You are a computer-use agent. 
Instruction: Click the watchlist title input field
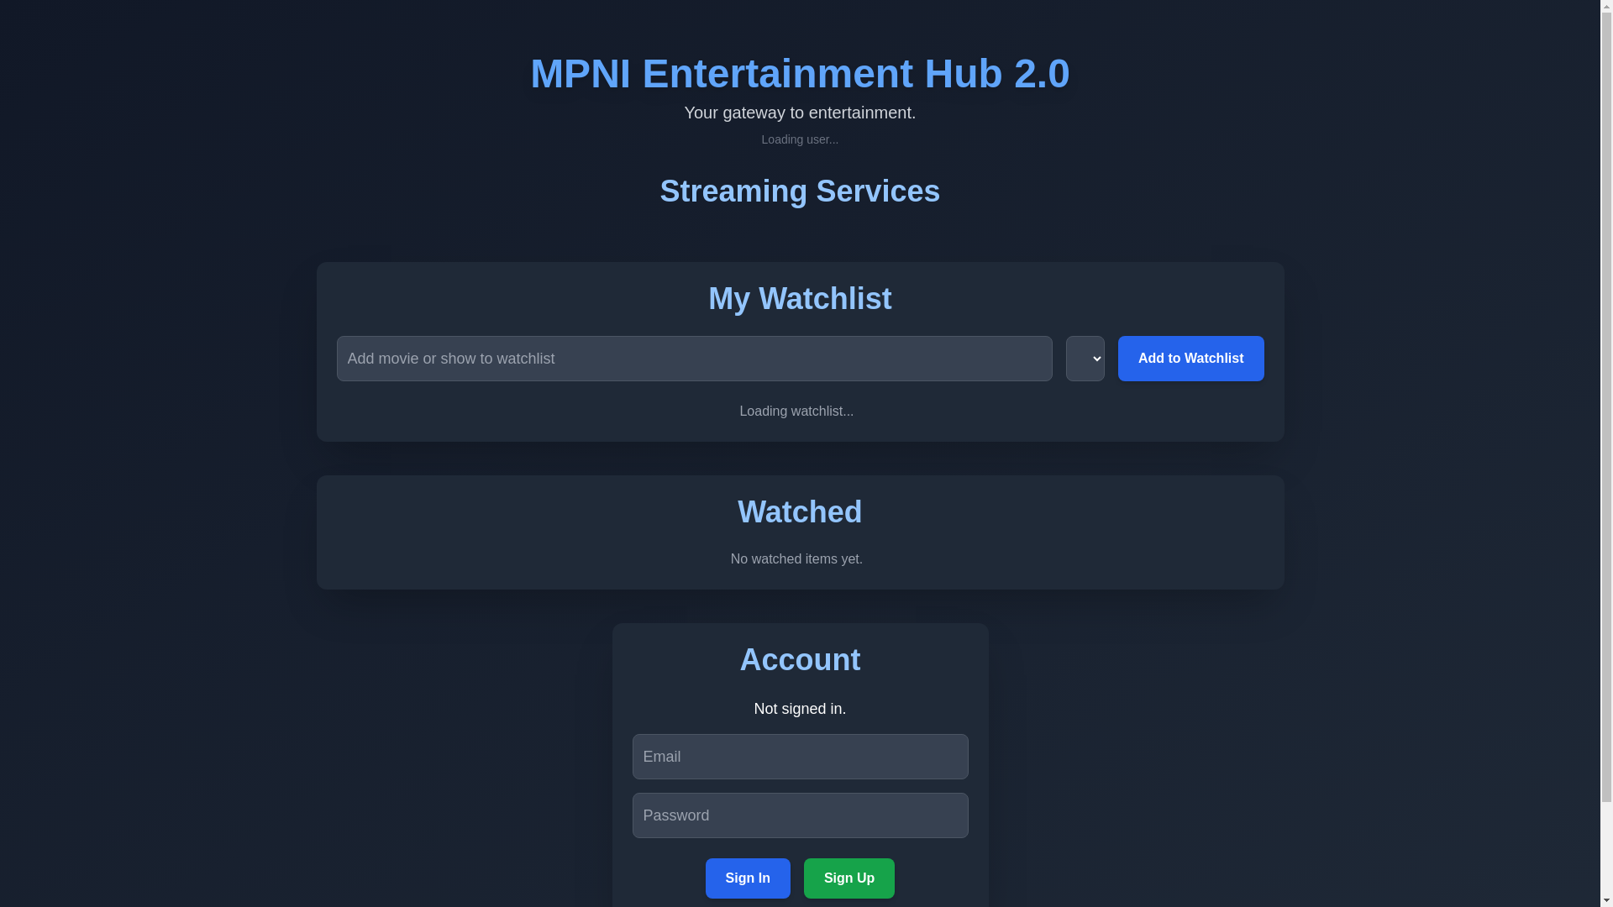click(694, 359)
